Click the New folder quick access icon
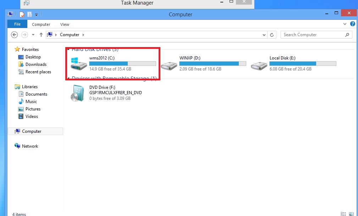358x216 pixels. click(29, 15)
